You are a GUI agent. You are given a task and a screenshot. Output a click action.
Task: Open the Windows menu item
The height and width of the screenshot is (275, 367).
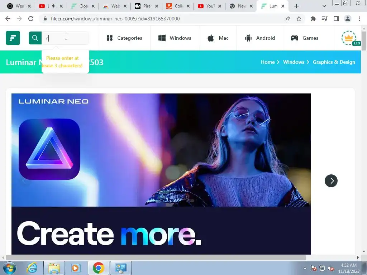point(175,38)
